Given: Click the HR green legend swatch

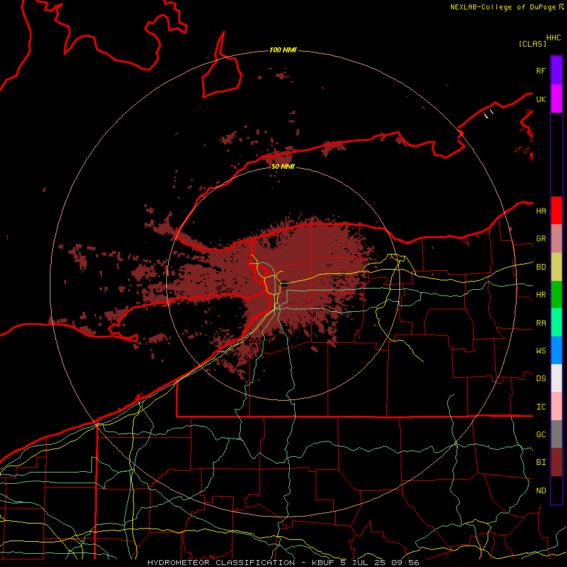Looking at the screenshot, I should [556, 295].
